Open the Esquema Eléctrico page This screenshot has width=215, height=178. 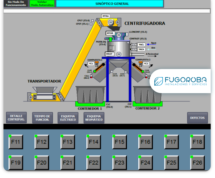pyautogui.click(x=68, y=118)
